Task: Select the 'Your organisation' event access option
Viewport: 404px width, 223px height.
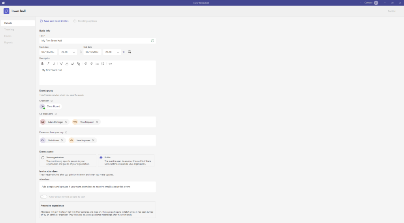Action: pos(43,157)
